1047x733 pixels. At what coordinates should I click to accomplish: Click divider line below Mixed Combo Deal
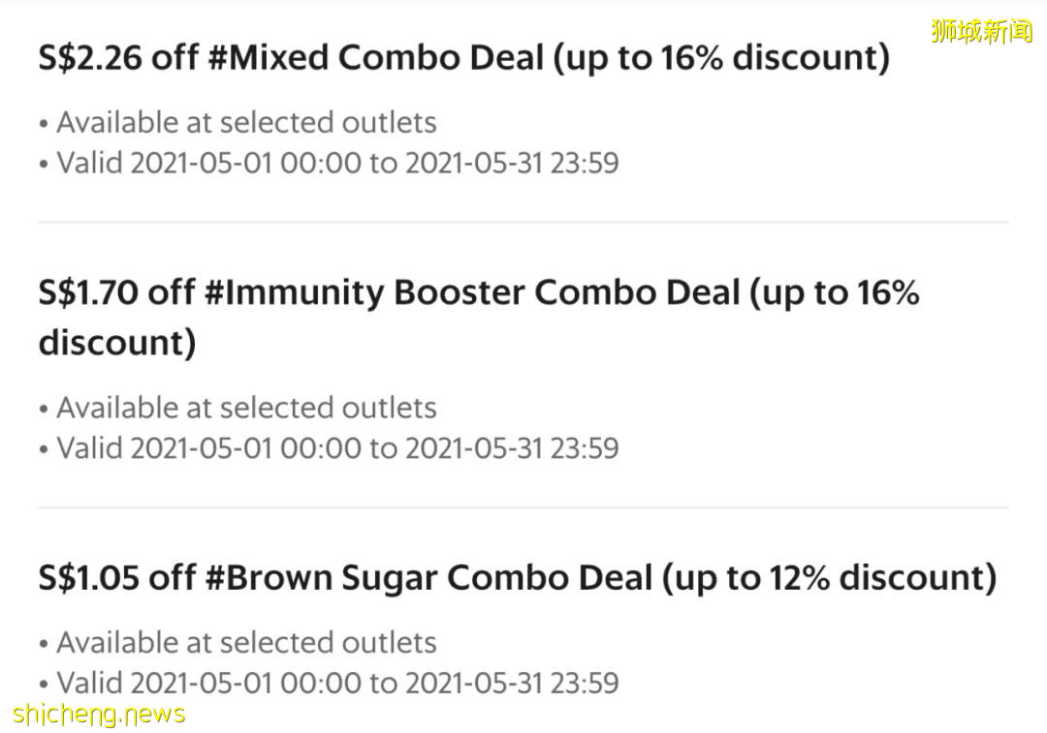click(x=523, y=223)
